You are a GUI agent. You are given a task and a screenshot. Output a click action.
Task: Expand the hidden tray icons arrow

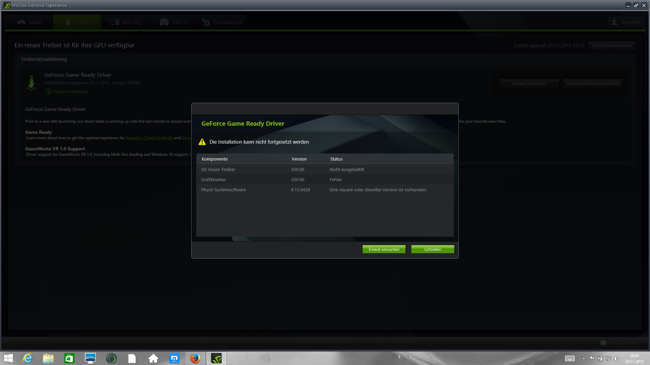(584, 359)
